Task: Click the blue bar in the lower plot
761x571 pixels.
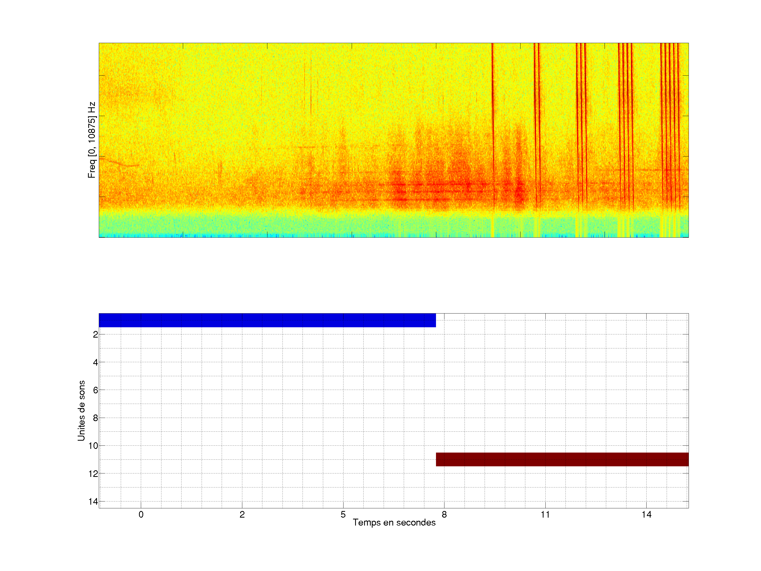Action: (267, 320)
